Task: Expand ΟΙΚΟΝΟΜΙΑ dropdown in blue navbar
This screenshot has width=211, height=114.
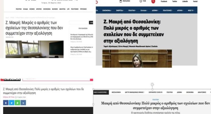Action: [107, 11]
